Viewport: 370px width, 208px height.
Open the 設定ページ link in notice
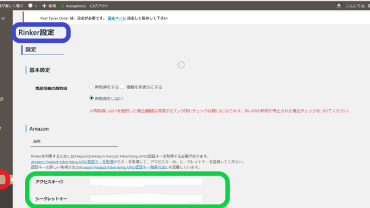coord(117,18)
